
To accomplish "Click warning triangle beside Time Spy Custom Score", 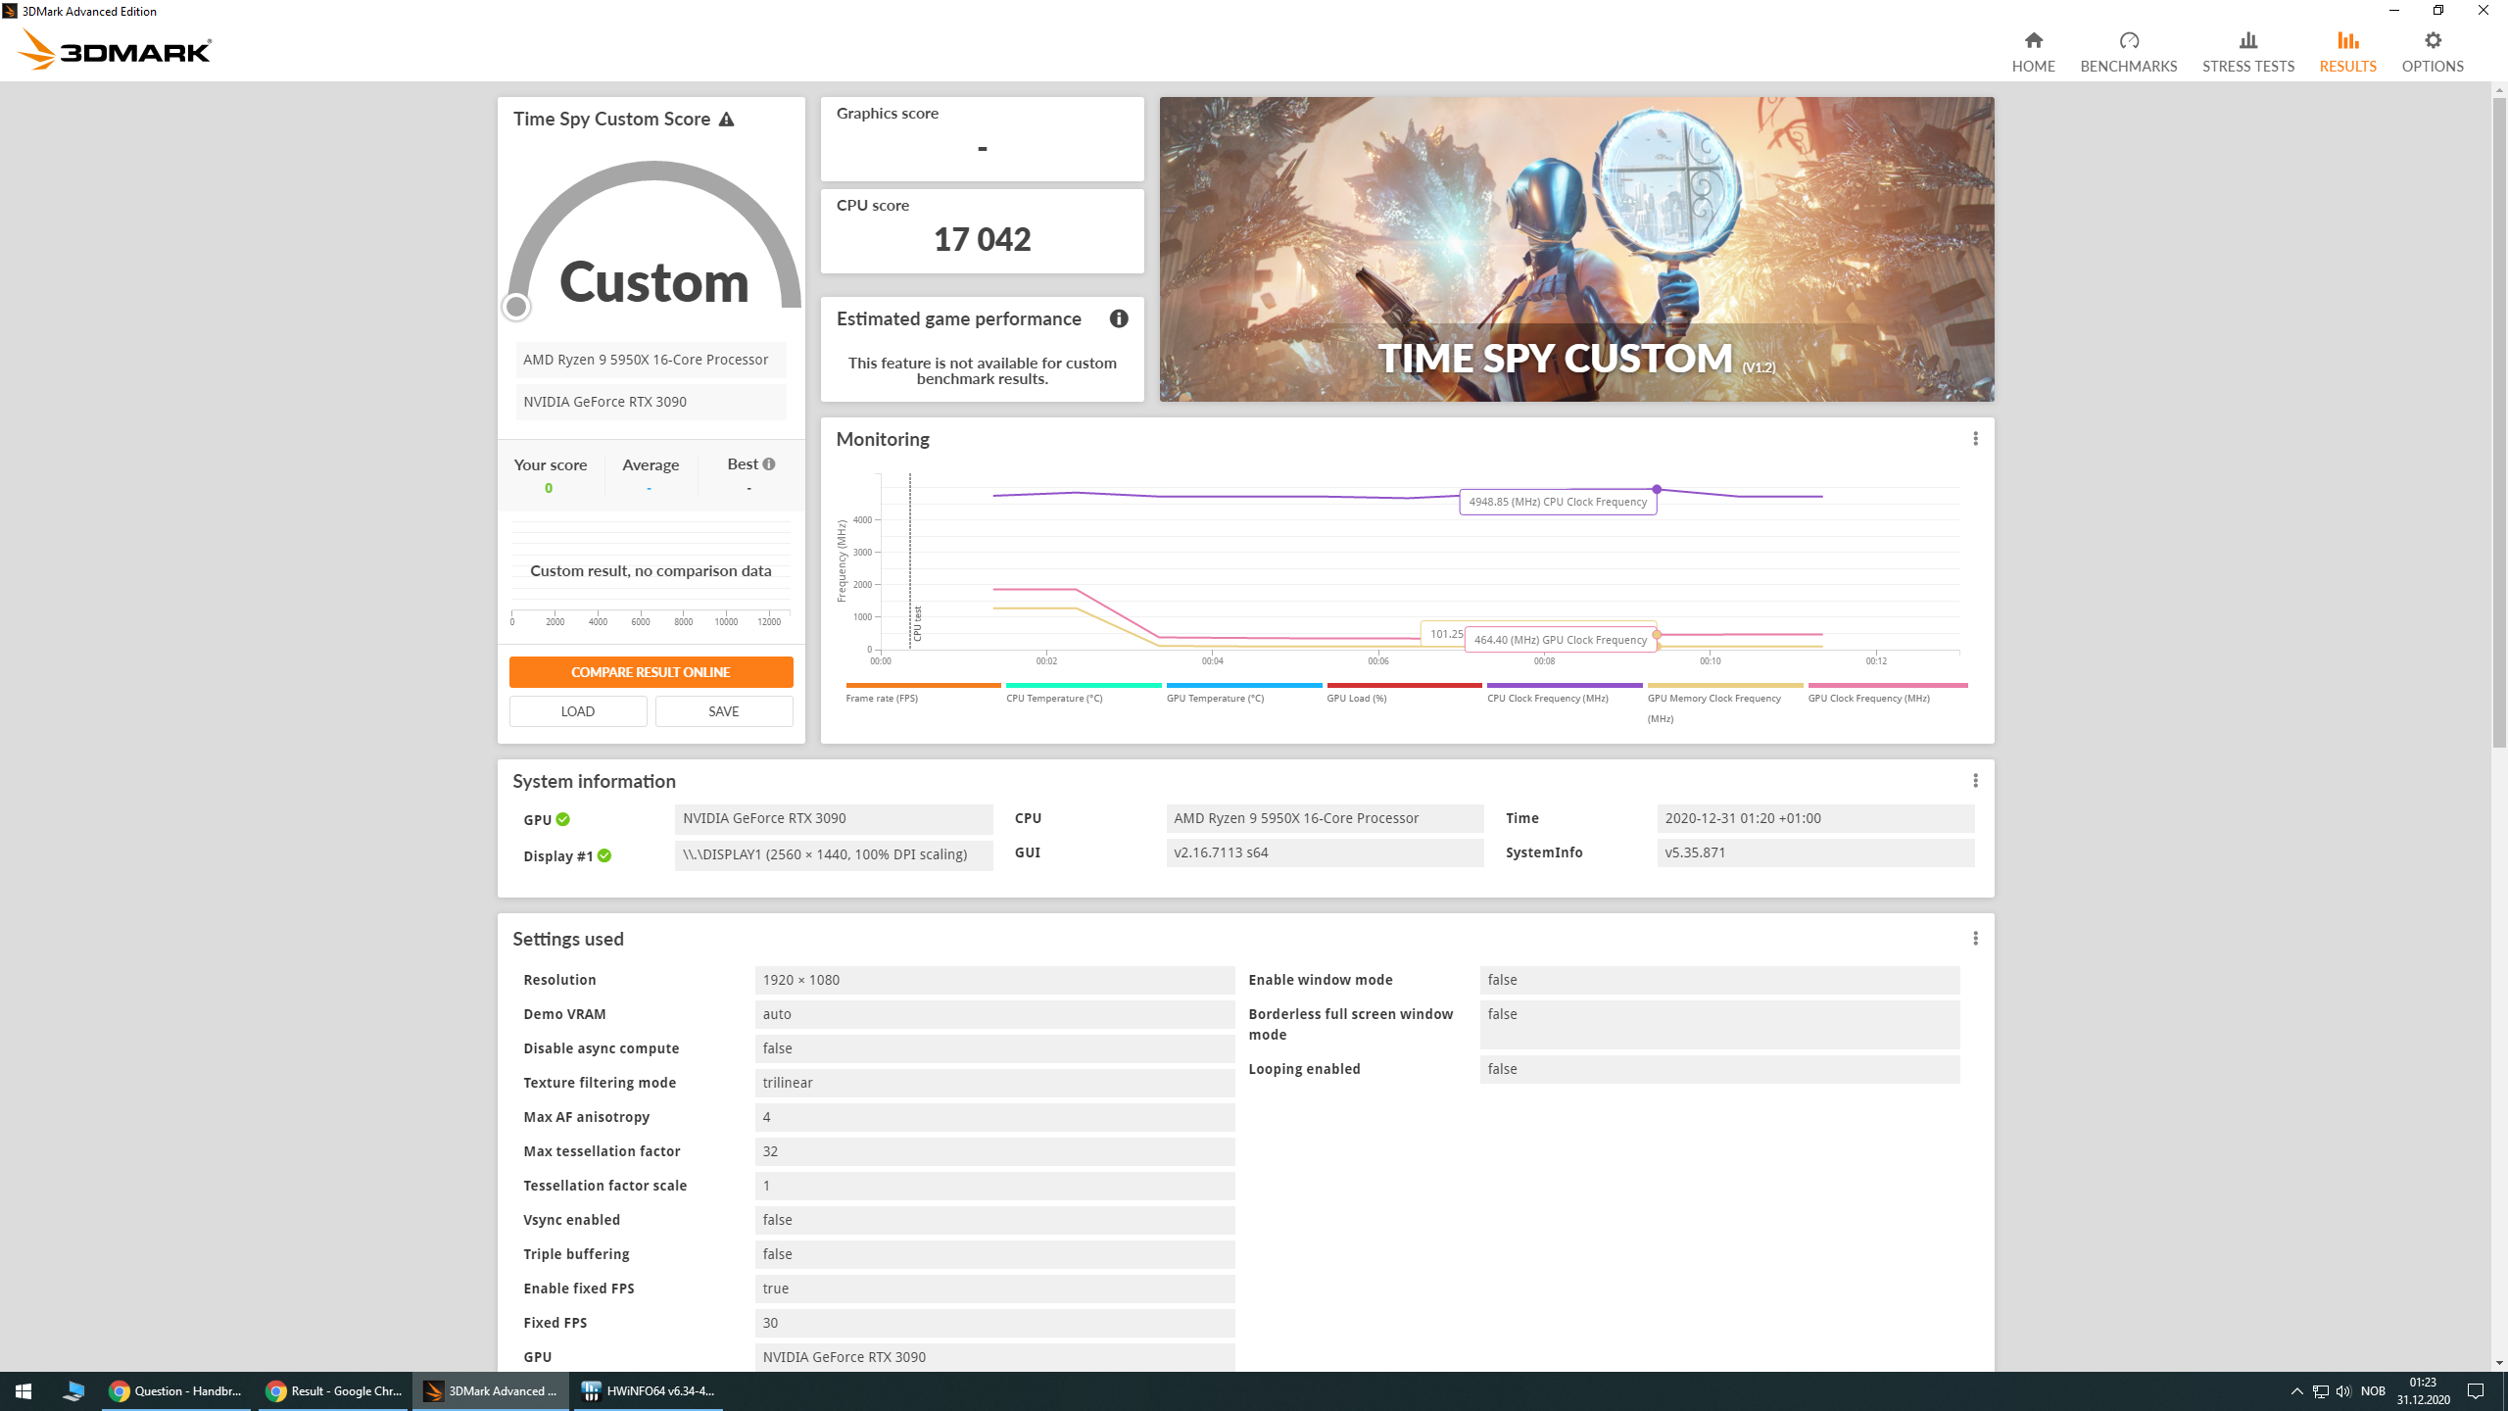I will [726, 120].
